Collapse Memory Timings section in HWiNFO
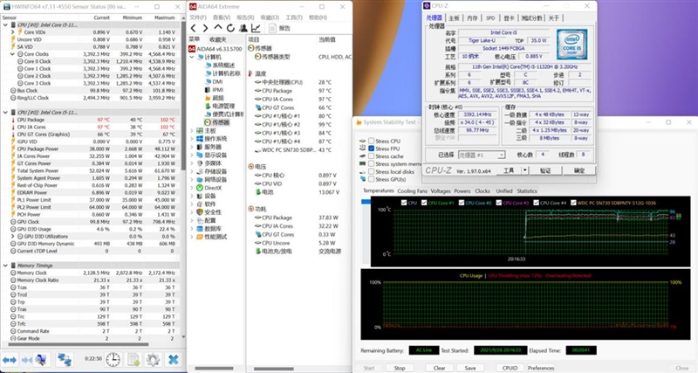 coord(5,266)
